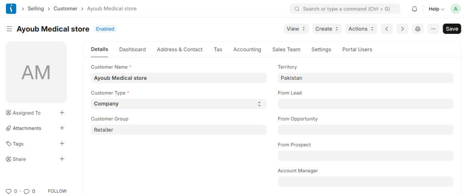Edit the Customer Name field
The image size is (465, 195).
pos(178,78)
